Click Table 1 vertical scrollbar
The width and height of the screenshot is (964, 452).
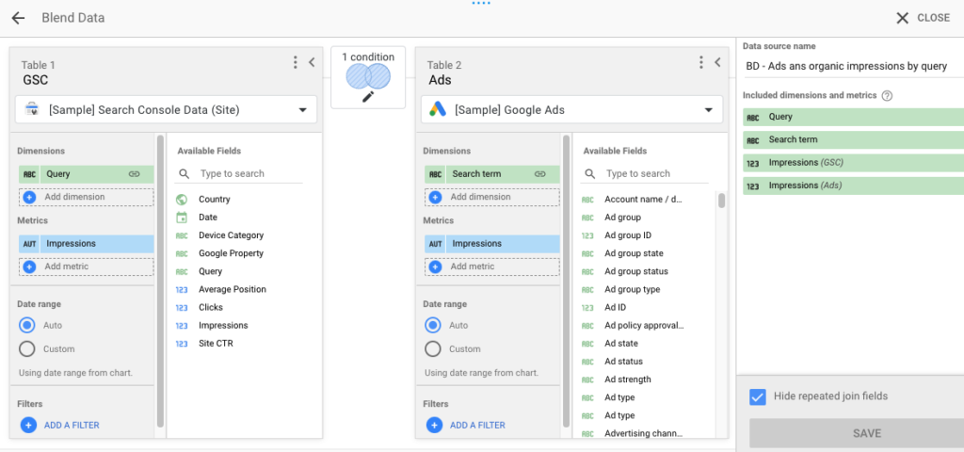[x=160, y=281]
